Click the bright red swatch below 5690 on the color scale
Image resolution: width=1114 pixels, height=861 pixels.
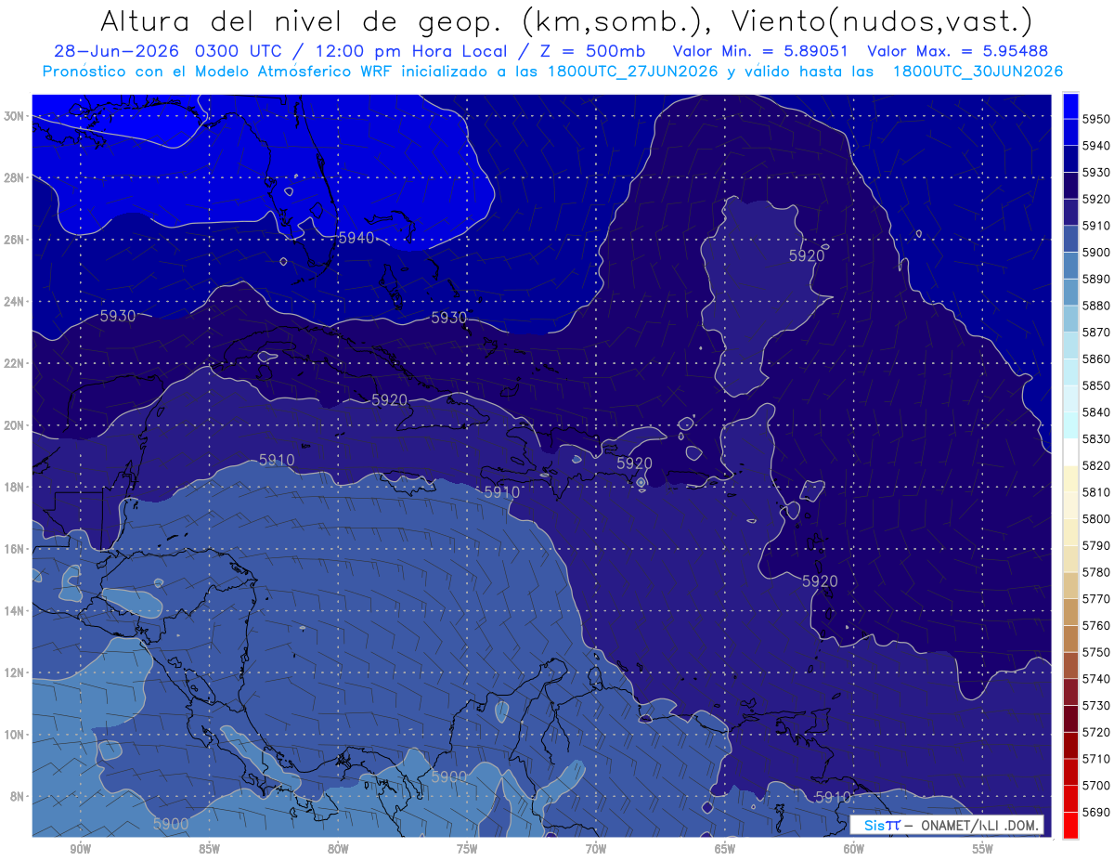(x=1070, y=825)
